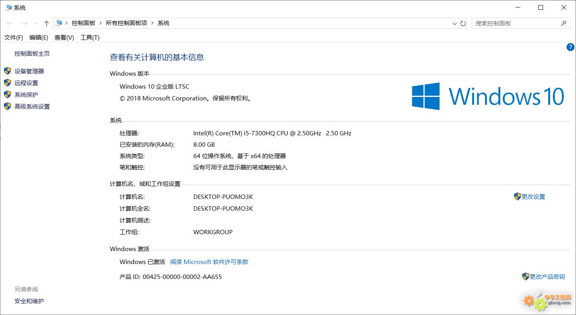Open 阅读 Microsoft 软件许可条款 link
This screenshot has width=576, height=315.
click(209, 262)
